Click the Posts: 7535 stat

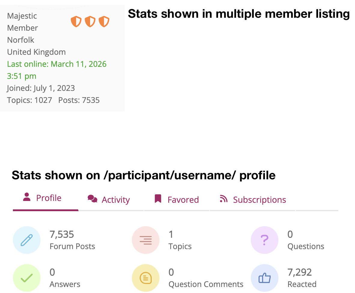pos(79,100)
